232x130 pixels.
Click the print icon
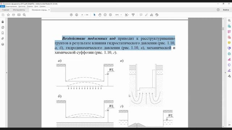(x=14, y=15)
